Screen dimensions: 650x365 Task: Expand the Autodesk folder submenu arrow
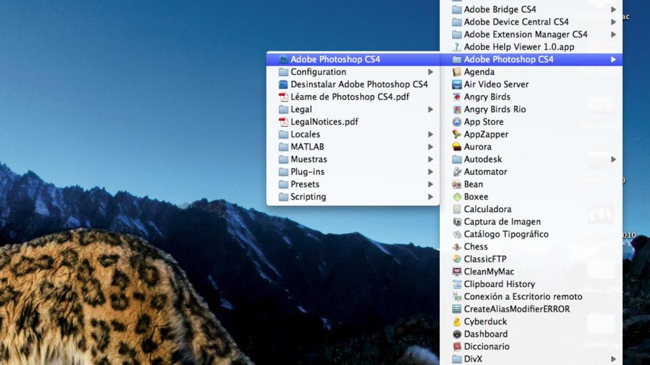[613, 159]
